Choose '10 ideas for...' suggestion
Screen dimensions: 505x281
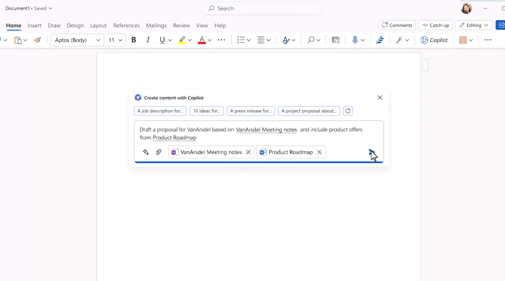(207, 111)
